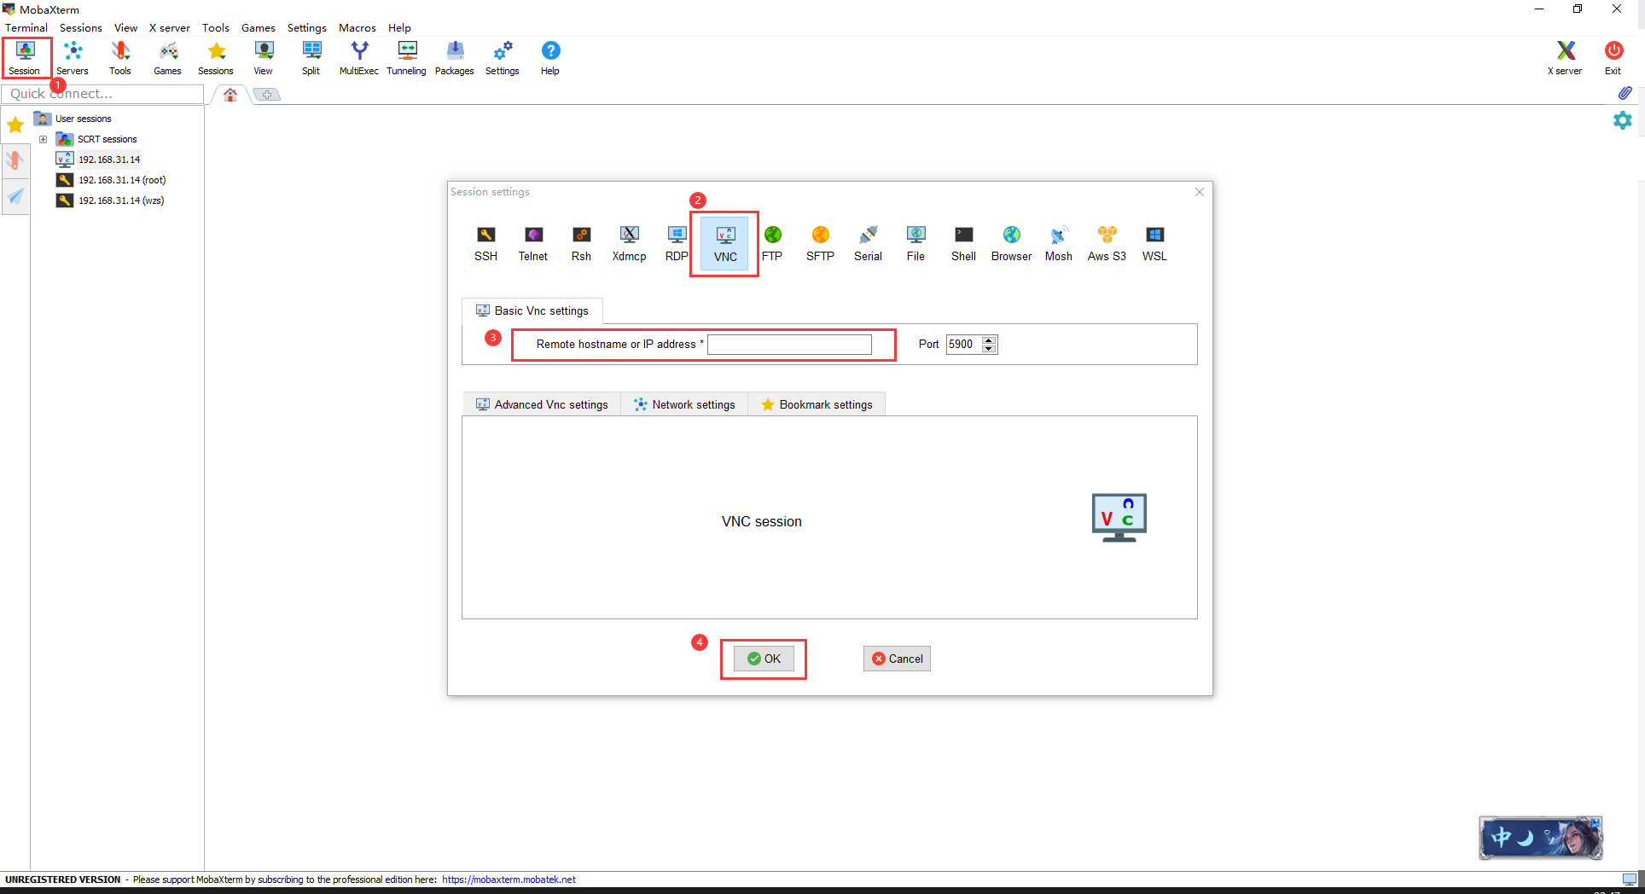The width and height of the screenshot is (1645, 894).
Task: Close the Session settings dialog
Action: (1200, 192)
